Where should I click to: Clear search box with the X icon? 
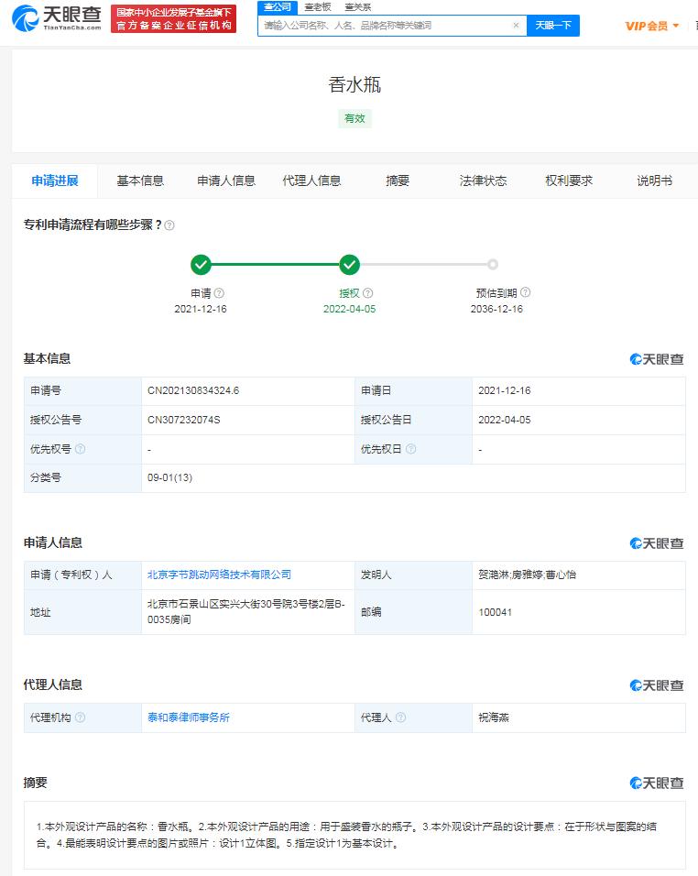click(x=516, y=26)
